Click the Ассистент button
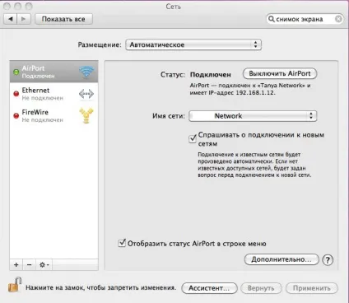 tap(209, 288)
